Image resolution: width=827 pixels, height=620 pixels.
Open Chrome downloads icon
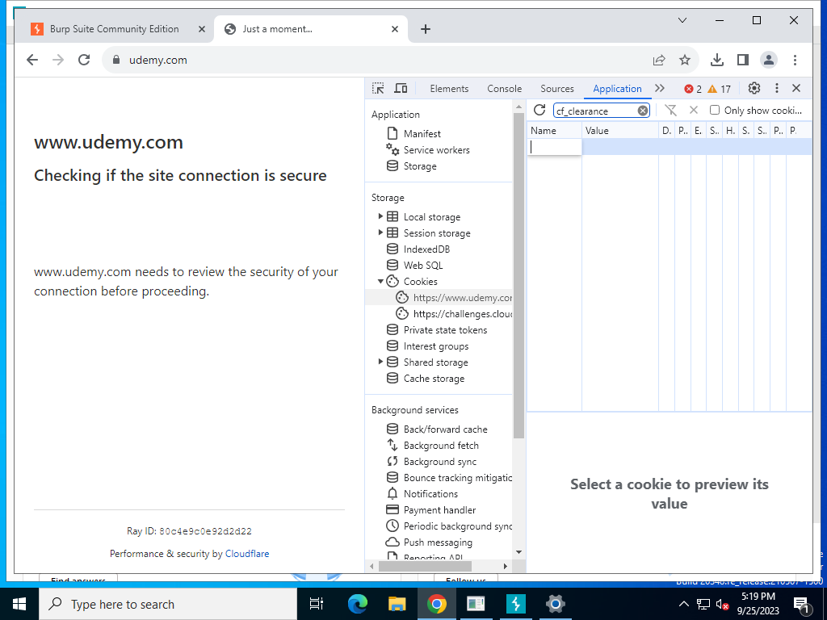click(x=717, y=60)
